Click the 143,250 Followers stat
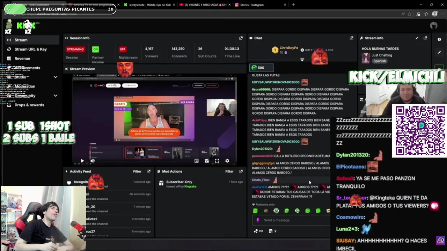Viewport: 447px width, 251px height. [179, 52]
